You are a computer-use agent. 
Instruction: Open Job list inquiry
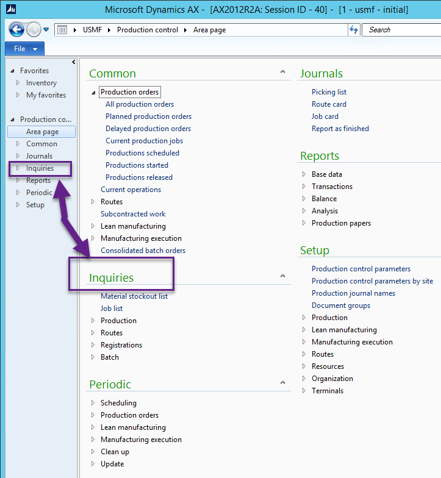pyautogui.click(x=112, y=309)
